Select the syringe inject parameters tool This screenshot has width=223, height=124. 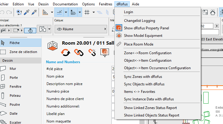34,12
